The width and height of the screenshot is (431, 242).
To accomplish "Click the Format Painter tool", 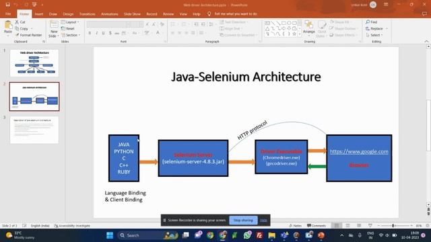I will click(28, 35).
